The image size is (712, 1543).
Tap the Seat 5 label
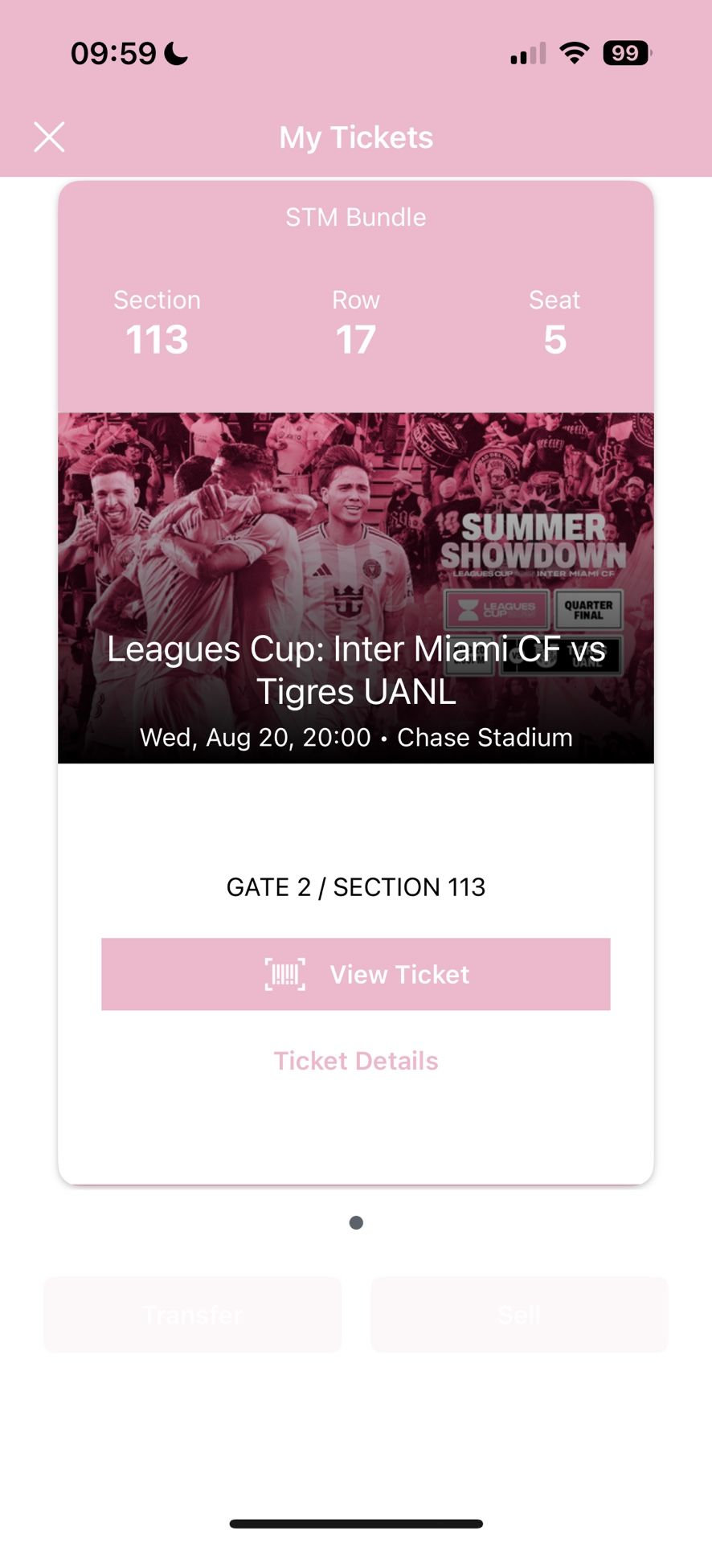(554, 321)
